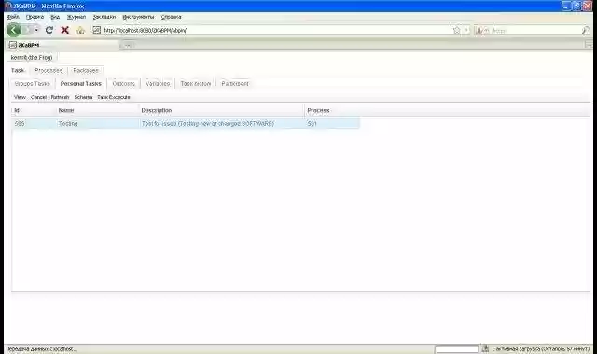Viewport: 597px width, 354px height.
Task: Close the Firefox window
Action: click(588, 6)
